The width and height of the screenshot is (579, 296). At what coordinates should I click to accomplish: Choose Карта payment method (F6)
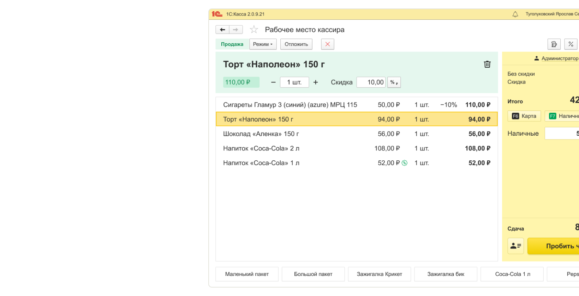point(524,116)
